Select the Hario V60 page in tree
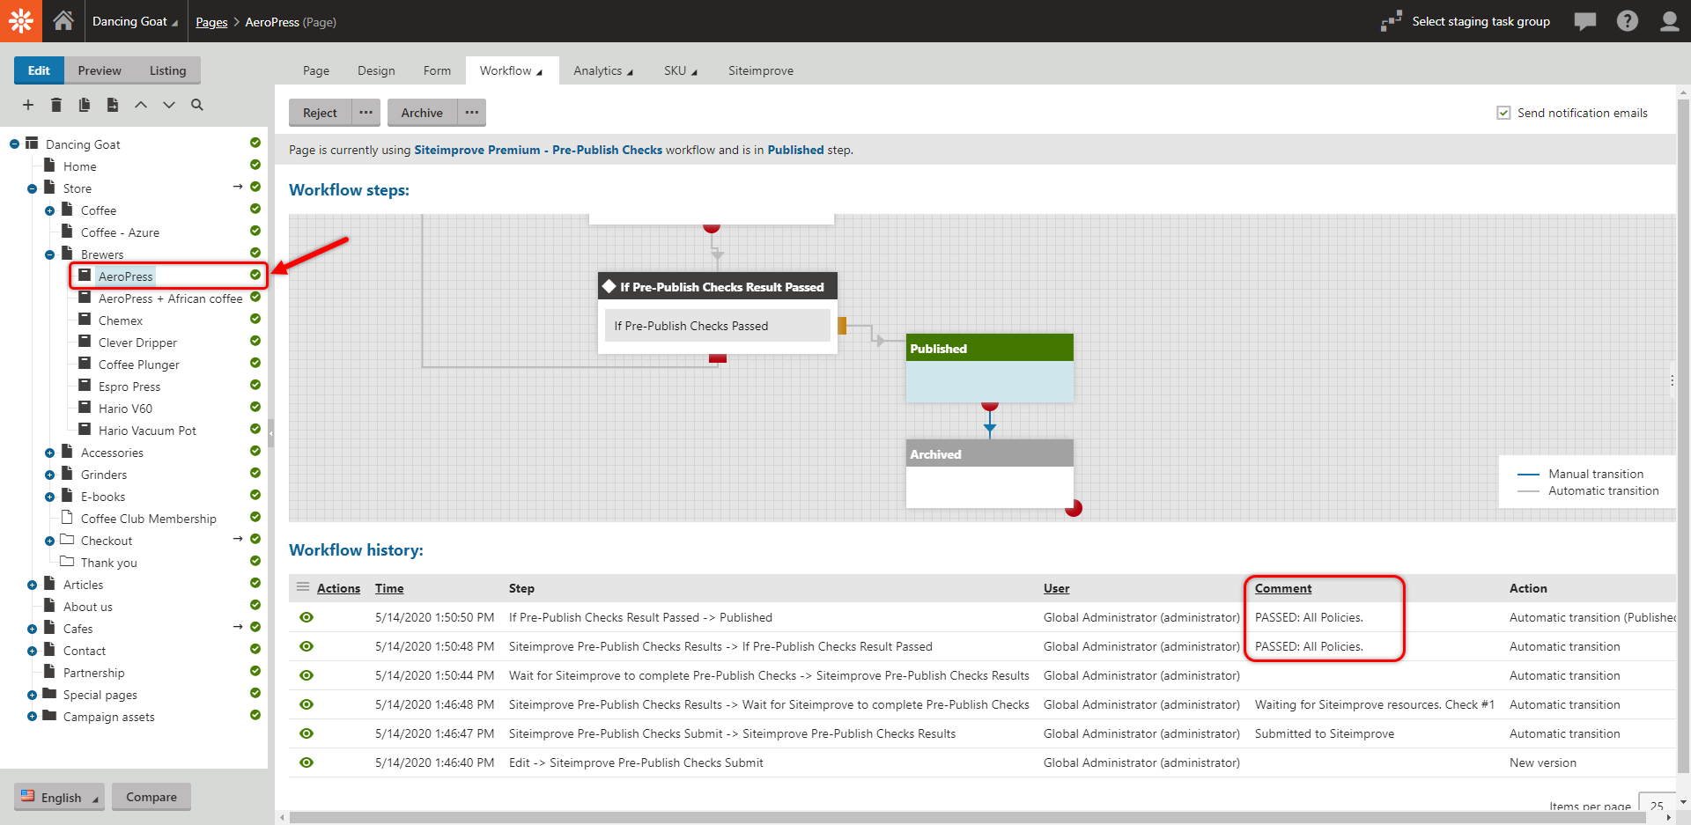Image resolution: width=1691 pixels, height=825 pixels. 125,409
